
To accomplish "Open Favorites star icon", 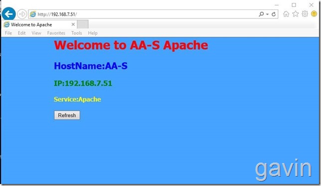I will click(296, 14).
